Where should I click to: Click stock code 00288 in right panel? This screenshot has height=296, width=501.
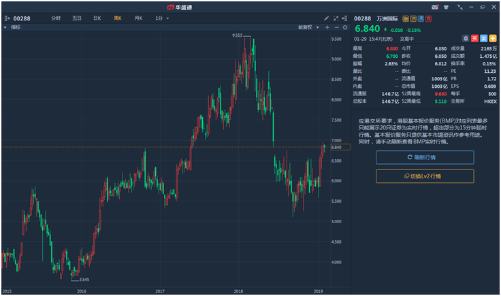point(362,19)
